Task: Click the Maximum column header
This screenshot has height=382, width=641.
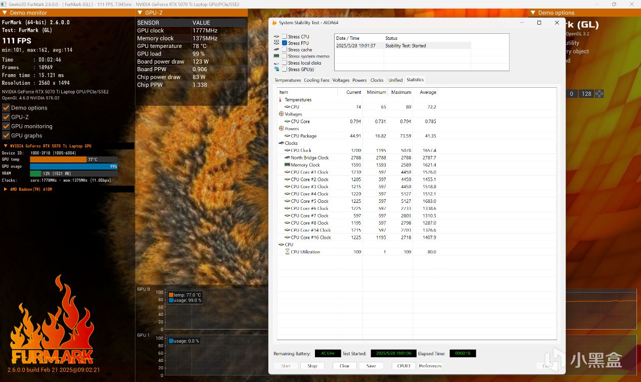Action: coord(400,92)
